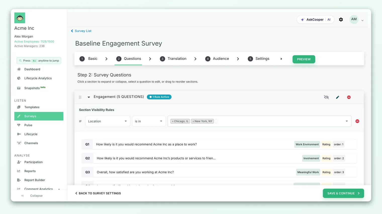382x214 pixels.
Task: Select question Q1 about recommending Acme Inc
Action: [x=219, y=144]
